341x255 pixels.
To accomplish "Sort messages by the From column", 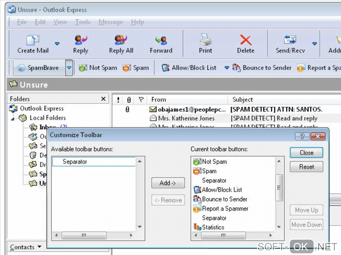I will (188, 100).
